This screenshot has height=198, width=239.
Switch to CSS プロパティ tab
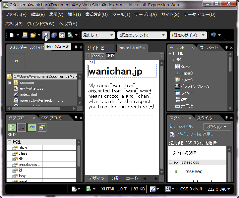[53, 118]
